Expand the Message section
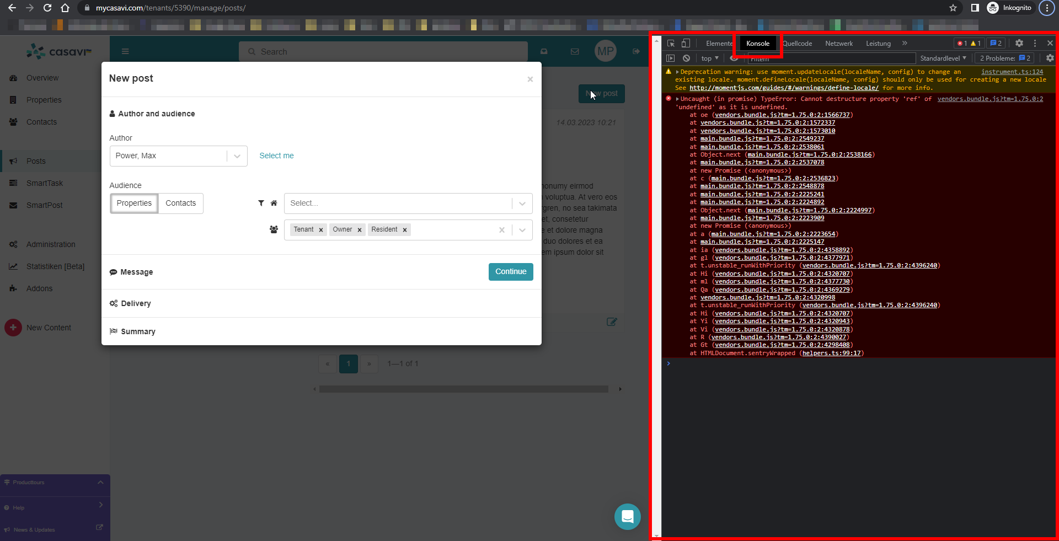The width and height of the screenshot is (1059, 541). click(x=131, y=272)
